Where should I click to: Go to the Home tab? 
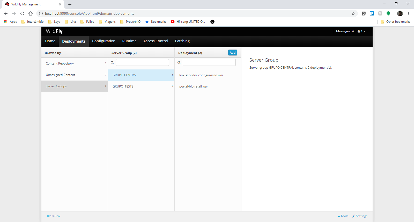pos(50,41)
